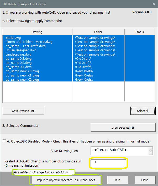
Task: Click the Select All button
Action: point(143,111)
